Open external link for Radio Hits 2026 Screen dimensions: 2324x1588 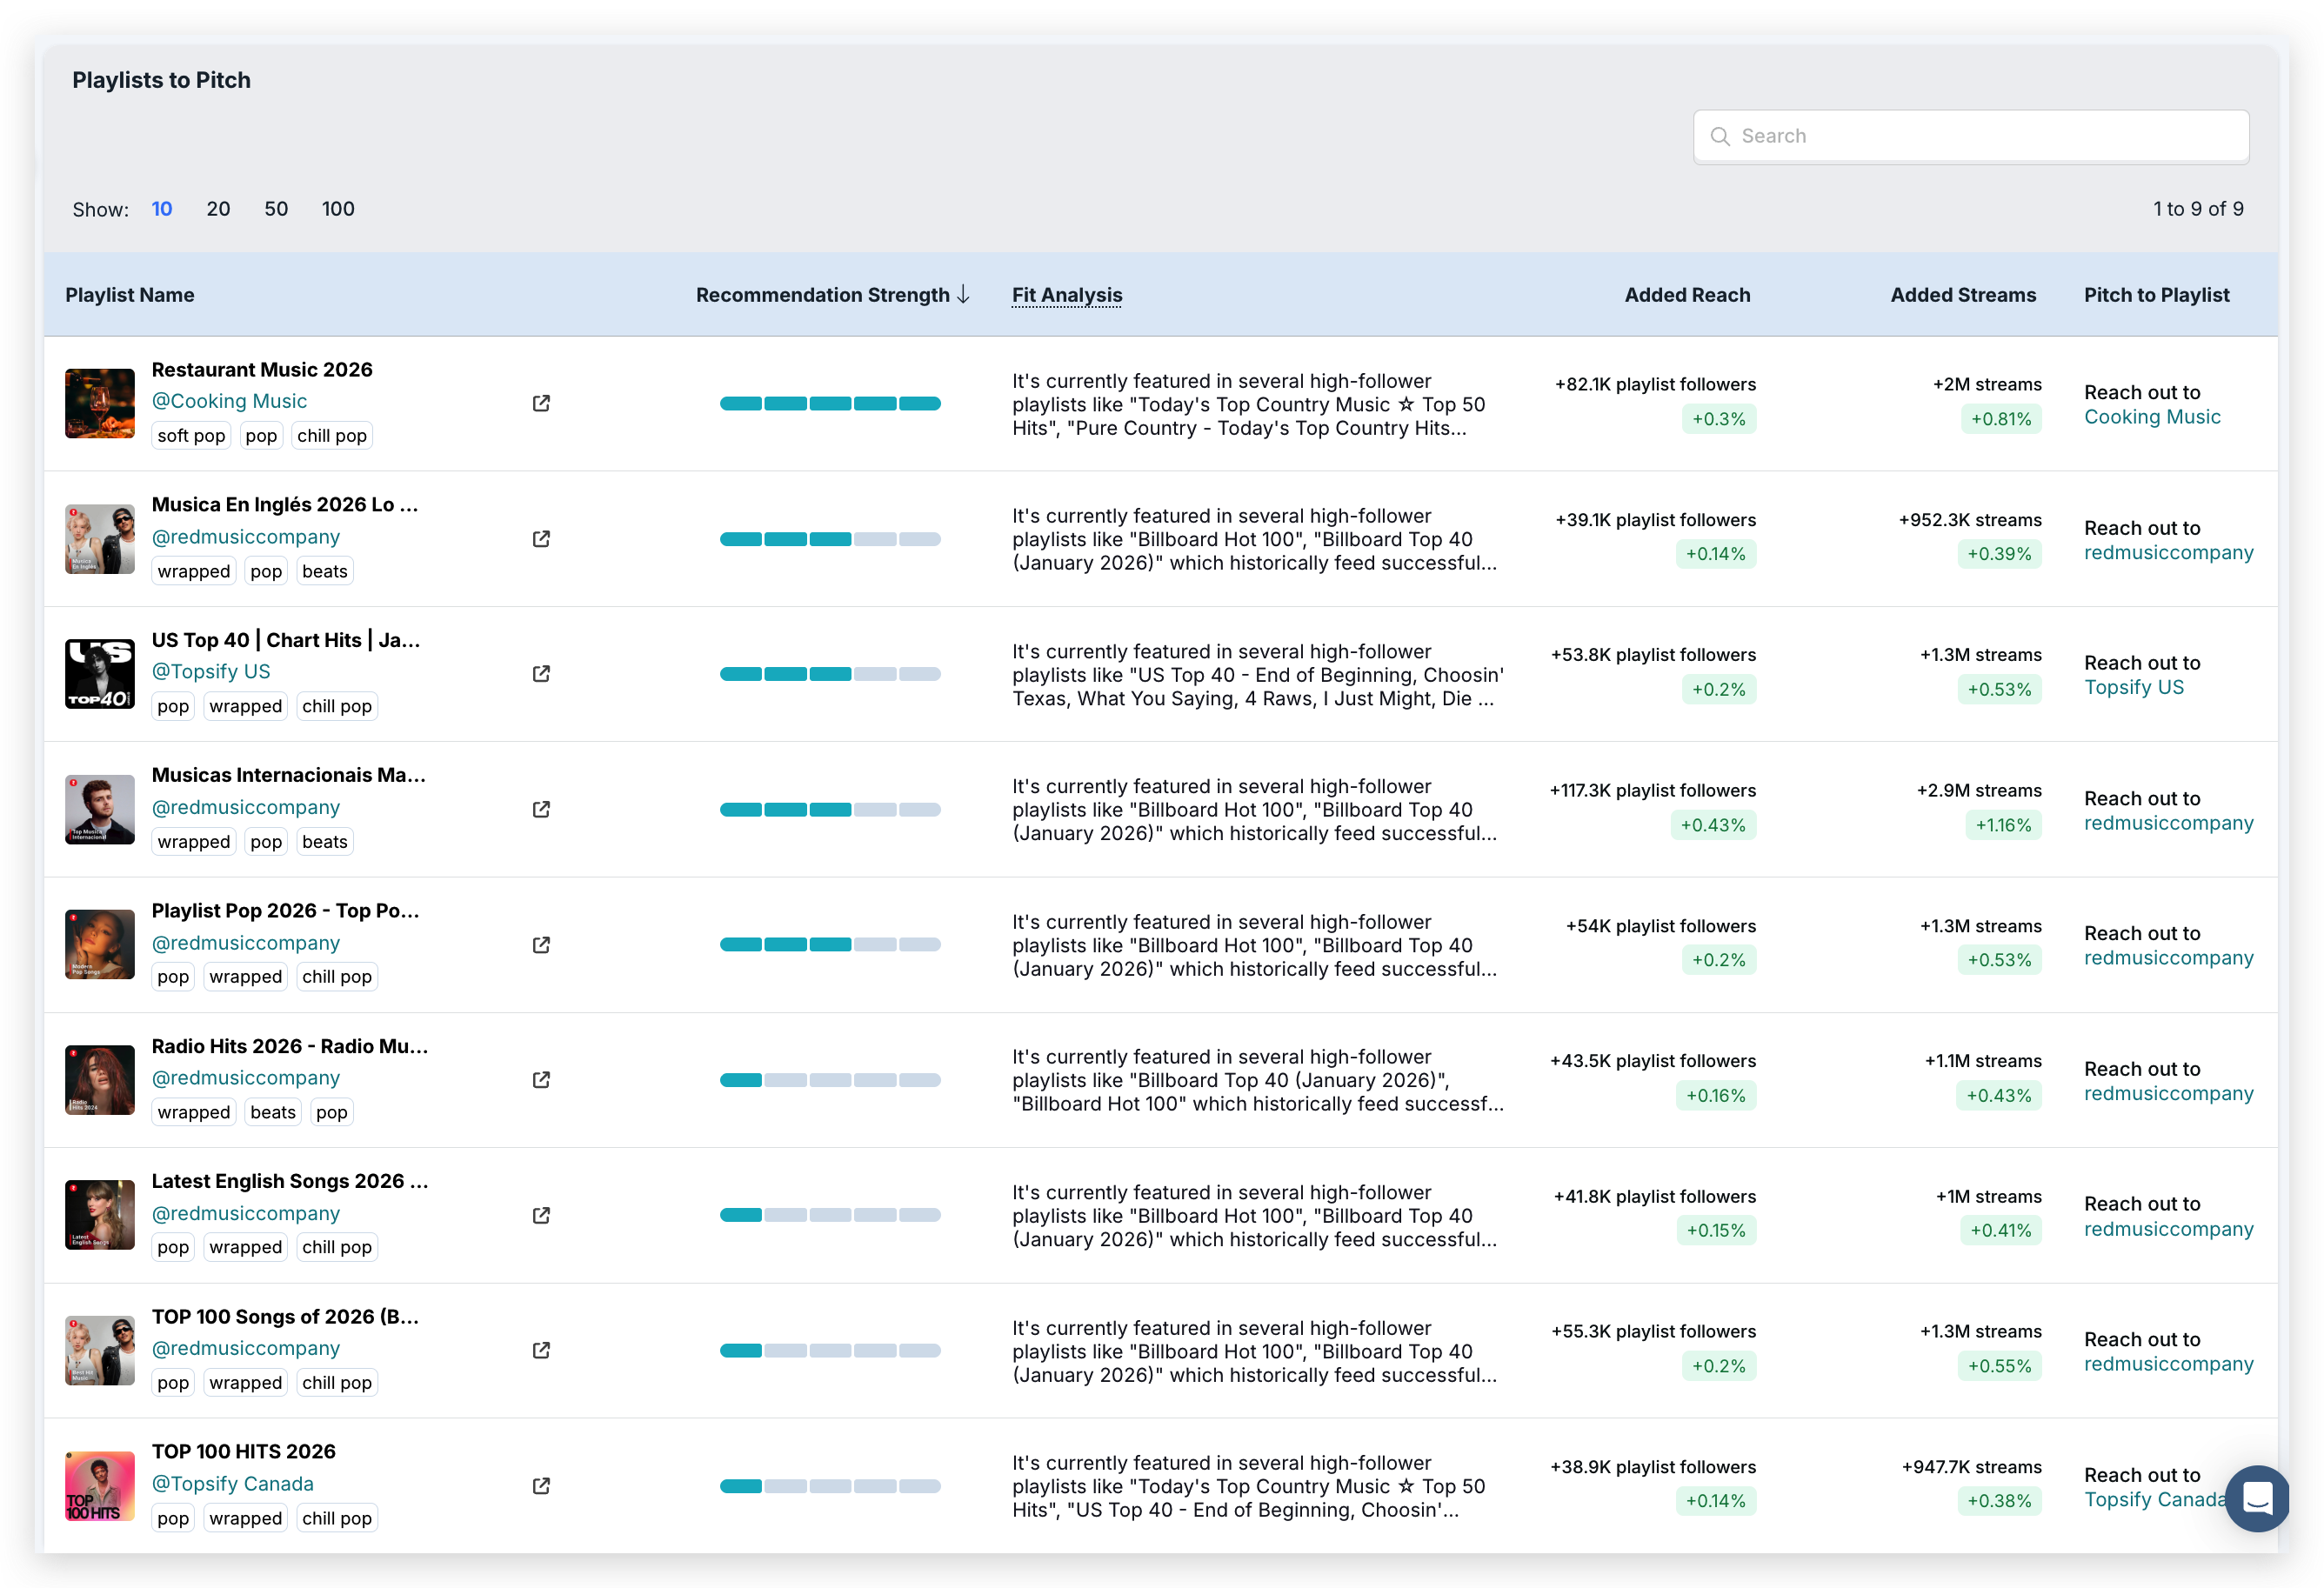[541, 1080]
